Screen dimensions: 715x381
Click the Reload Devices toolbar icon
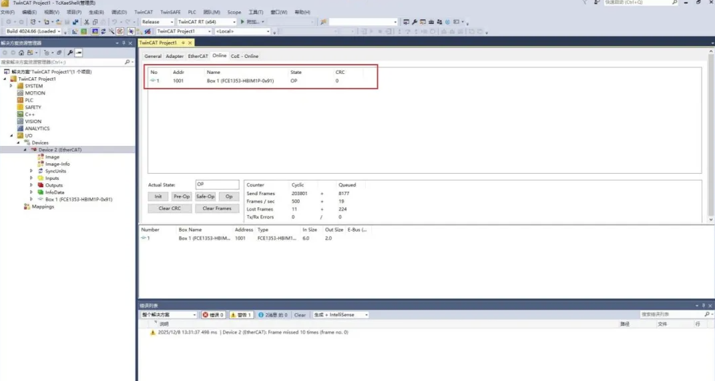tap(103, 31)
